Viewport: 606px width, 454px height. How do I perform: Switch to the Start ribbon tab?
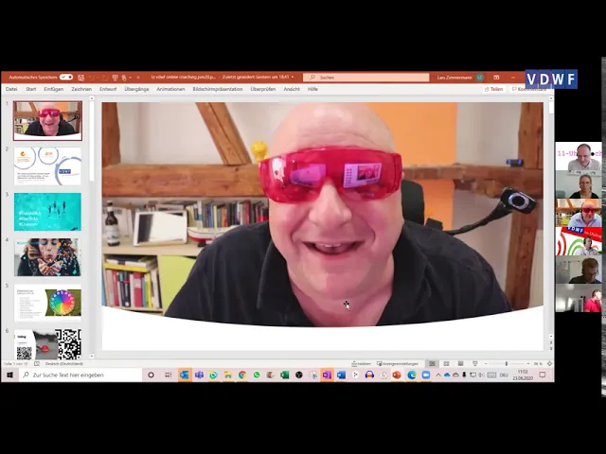click(31, 89)
